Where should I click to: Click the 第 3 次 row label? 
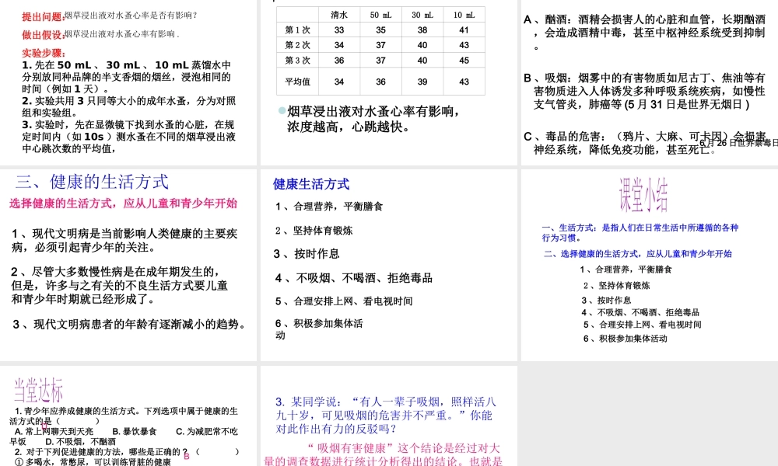point(298,61)
